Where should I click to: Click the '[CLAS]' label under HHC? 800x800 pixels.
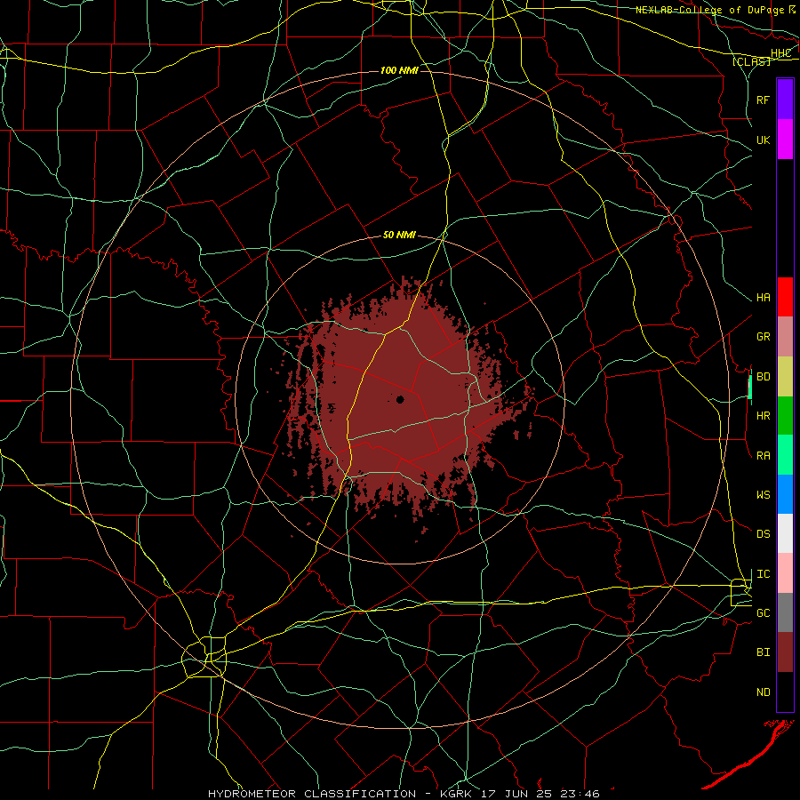click(751, 61)
